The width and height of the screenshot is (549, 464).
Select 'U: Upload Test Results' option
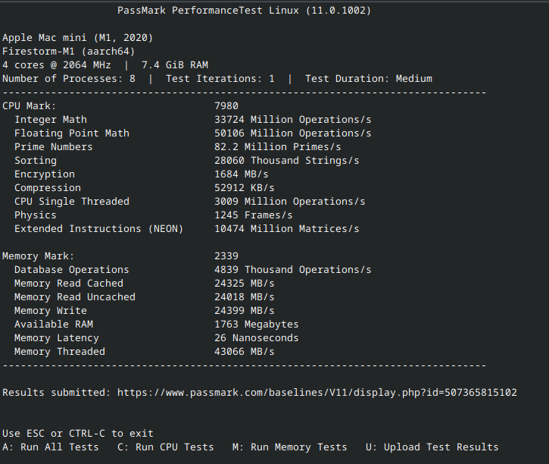[432, 447]
